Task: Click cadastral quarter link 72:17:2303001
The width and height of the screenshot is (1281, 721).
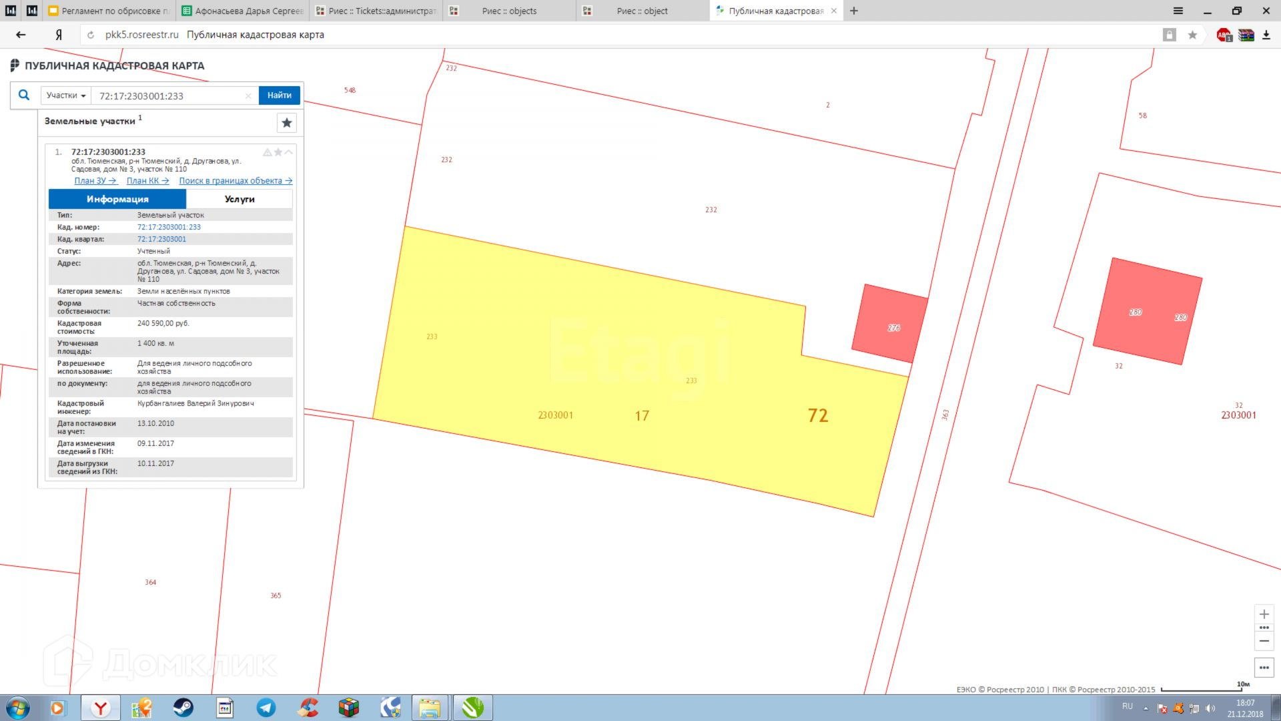Action: [161, 239]
